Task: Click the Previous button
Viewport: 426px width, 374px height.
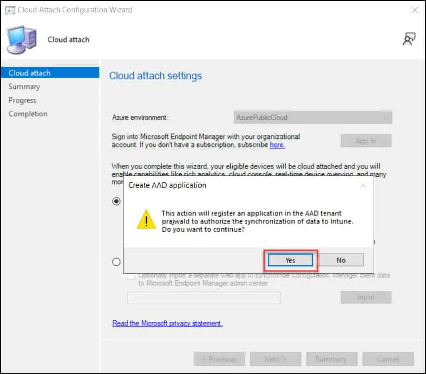Action: [x=219, y=359]
